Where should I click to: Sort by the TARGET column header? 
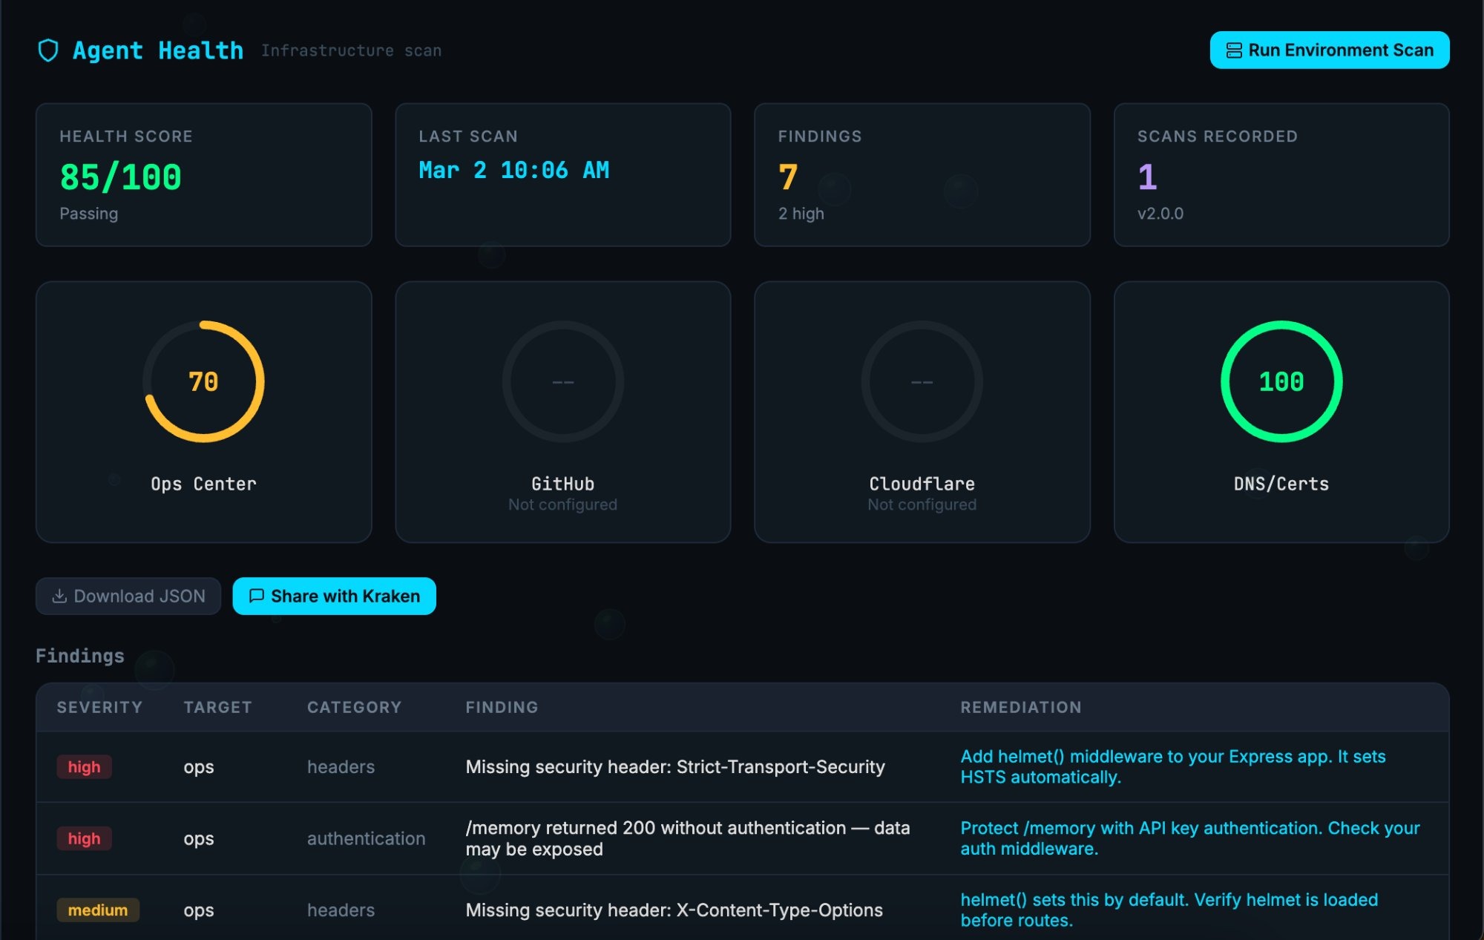tap(218, 707)
